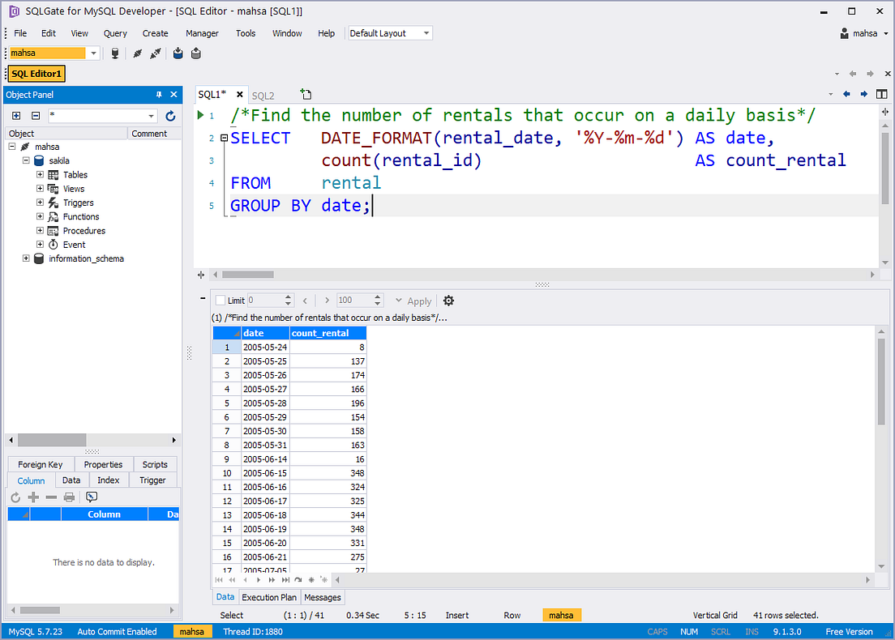
Task: Enable the Limit checkbox above results
Action: tap(220, 300)
